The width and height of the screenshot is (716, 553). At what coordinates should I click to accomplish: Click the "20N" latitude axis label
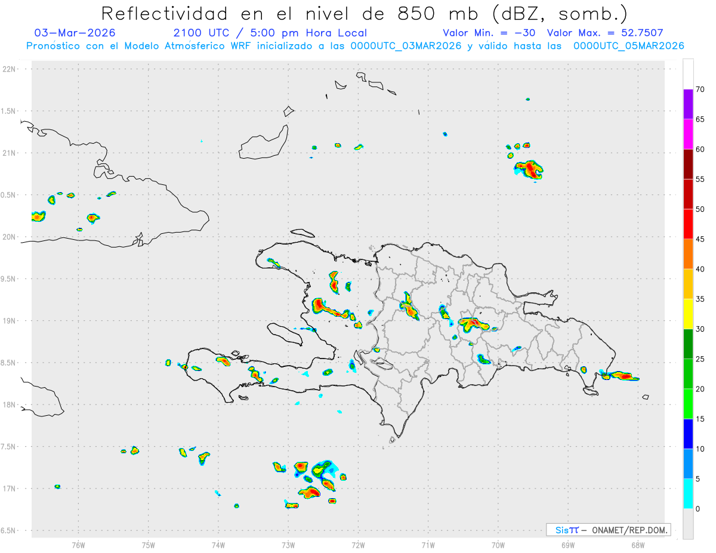pyautogui.click(x=10, y=237)
